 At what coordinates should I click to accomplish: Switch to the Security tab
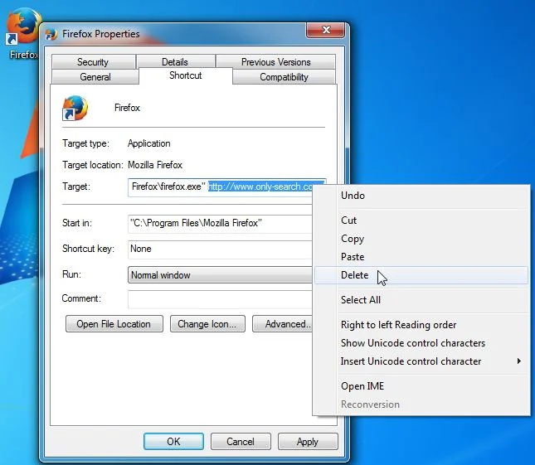(x=93, y=62)
